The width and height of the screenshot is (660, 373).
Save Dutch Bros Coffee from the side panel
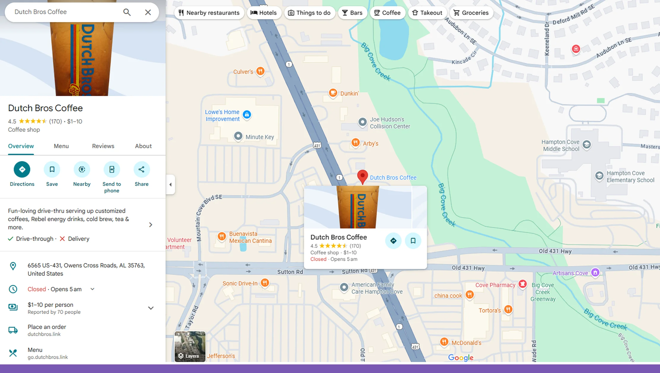coord(52,169)
